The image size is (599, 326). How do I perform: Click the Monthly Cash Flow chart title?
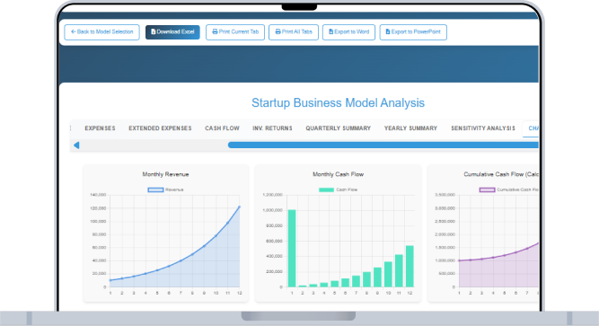tap(338, 174)
